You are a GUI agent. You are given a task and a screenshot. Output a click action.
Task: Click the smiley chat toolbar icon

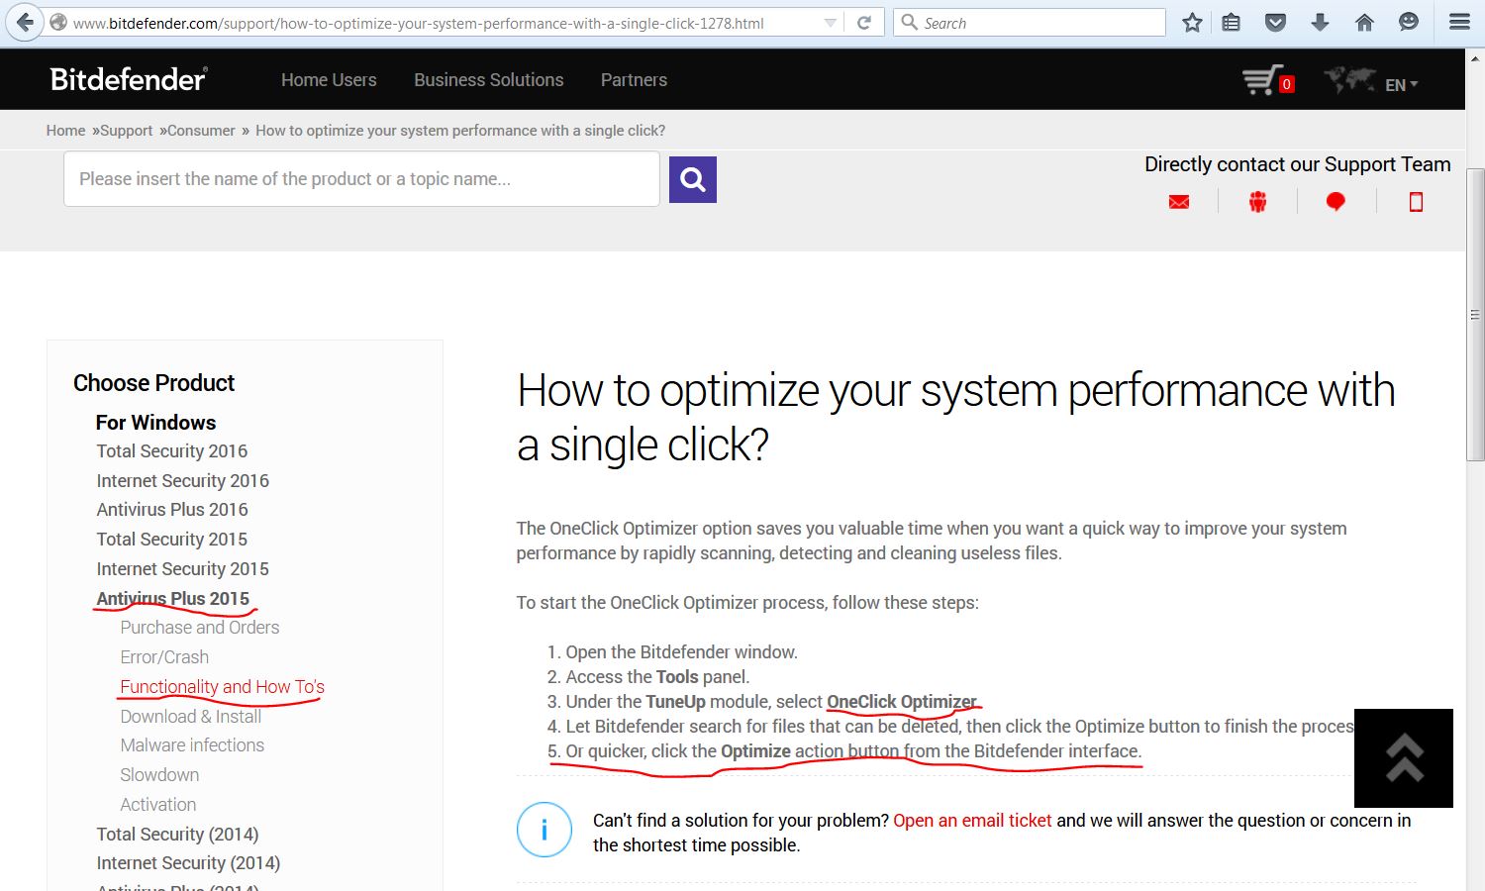1409,23
